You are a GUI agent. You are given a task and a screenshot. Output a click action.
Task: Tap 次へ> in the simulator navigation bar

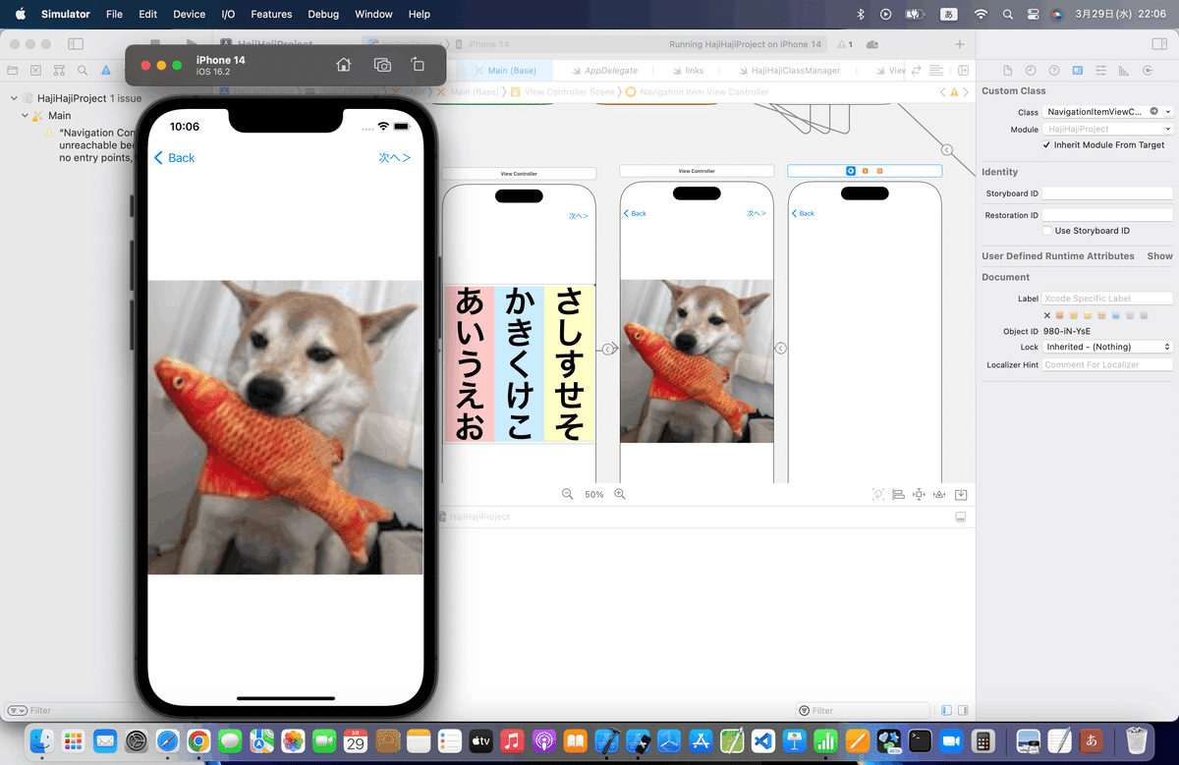coord(395,158)
